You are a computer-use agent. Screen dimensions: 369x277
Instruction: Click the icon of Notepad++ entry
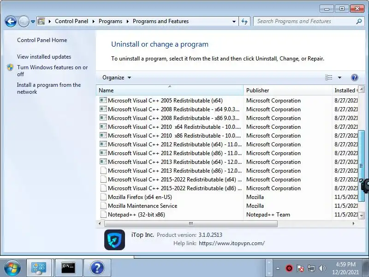tap(103, 215)
